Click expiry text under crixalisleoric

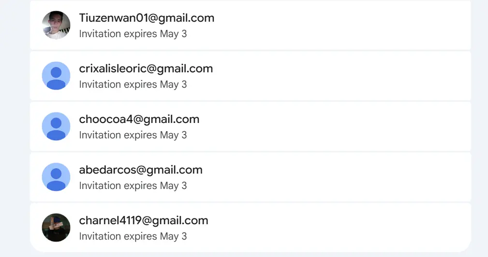pos(133,84)
